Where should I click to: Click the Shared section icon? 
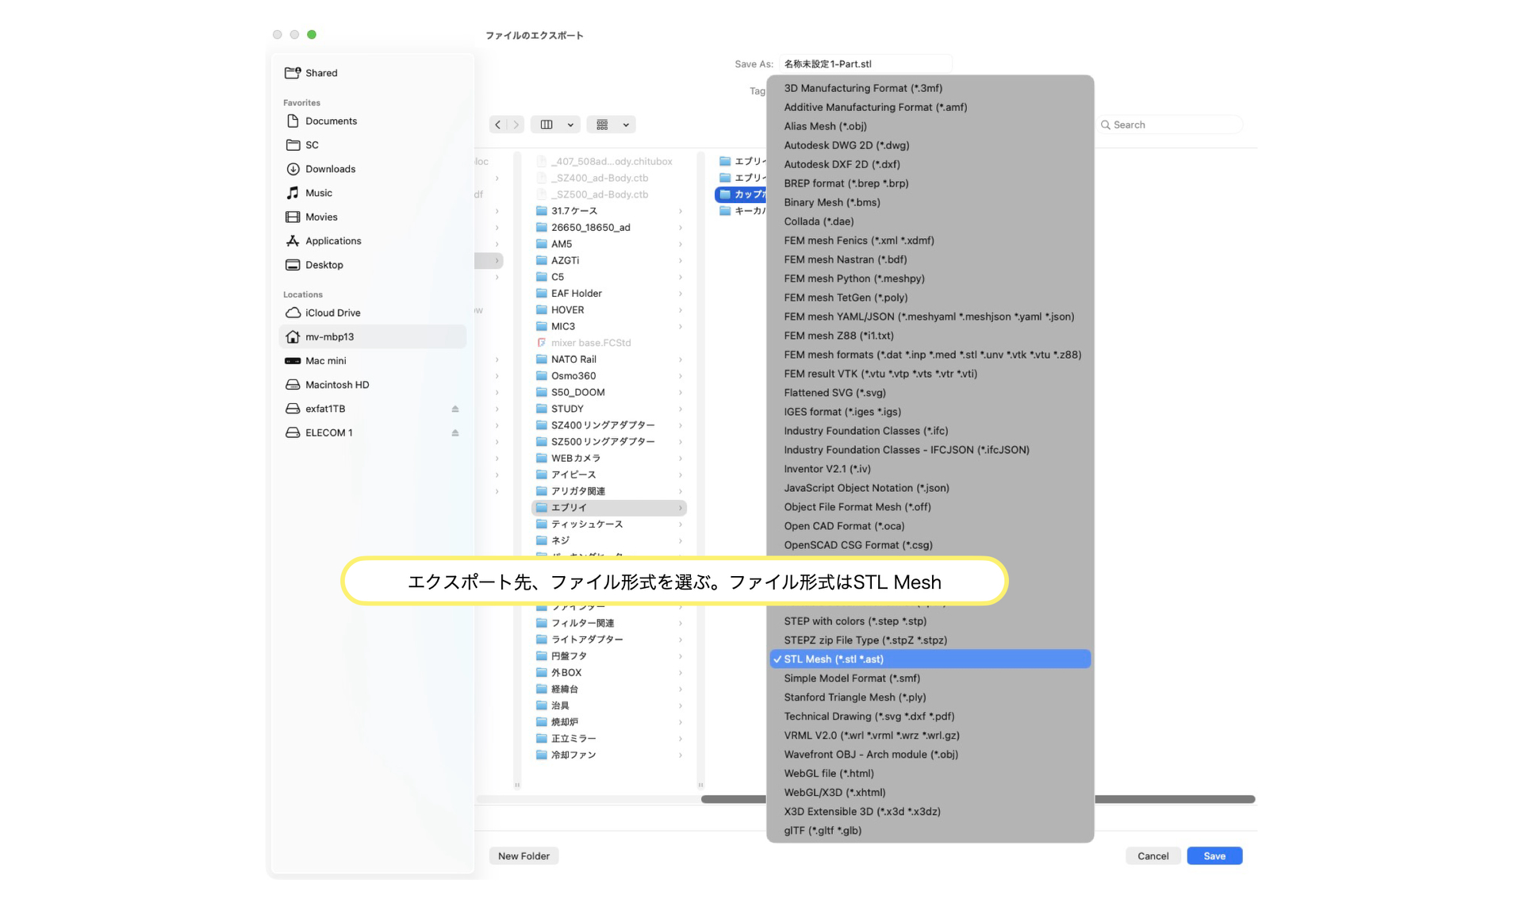click(x=292, y=72)
